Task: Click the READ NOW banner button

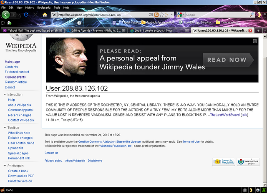Action: [x=228, y=60]
